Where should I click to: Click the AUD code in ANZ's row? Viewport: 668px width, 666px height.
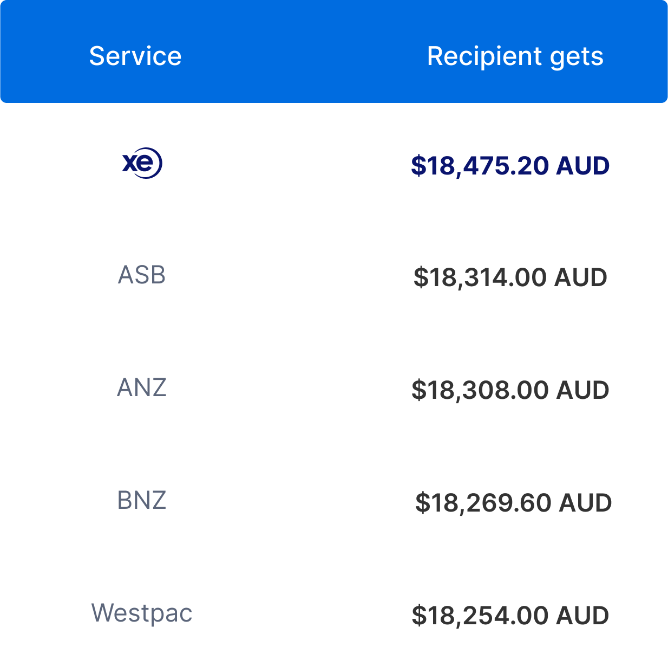point(583,390)
